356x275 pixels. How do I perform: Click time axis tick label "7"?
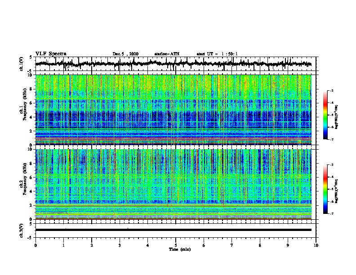point(232,245)
